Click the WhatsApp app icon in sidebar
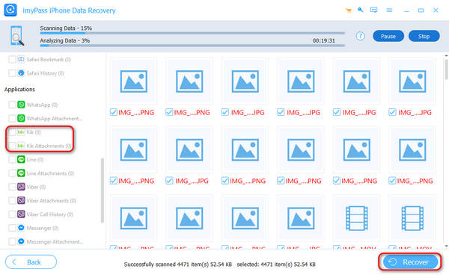 [x=21, y=105]
